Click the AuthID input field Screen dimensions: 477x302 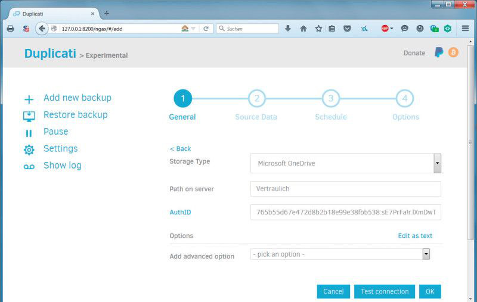click(x=346, y=212)
